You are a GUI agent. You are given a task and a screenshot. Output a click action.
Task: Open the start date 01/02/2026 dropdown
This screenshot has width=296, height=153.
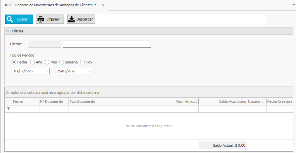point(47,71)
